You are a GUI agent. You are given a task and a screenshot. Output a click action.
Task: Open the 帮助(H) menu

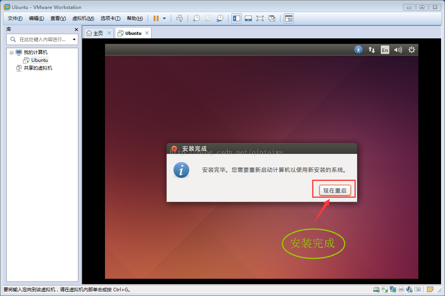[135, 18]
